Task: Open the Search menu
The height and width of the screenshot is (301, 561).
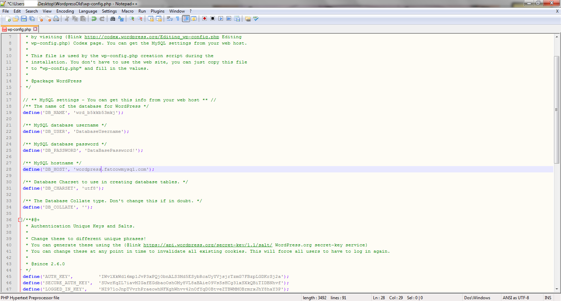Action: click(x=32, y=11)
